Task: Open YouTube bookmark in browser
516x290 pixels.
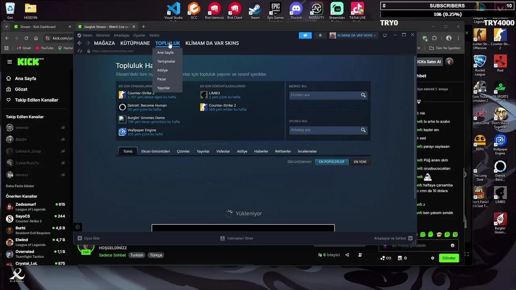Action: coord(44,48)
